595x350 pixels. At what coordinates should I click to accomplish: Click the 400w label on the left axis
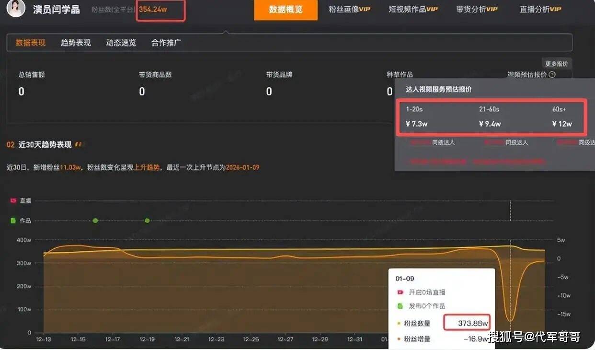[23, 240]
